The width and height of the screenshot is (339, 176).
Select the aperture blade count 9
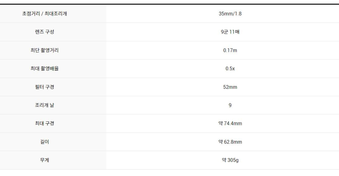(230, 105)
